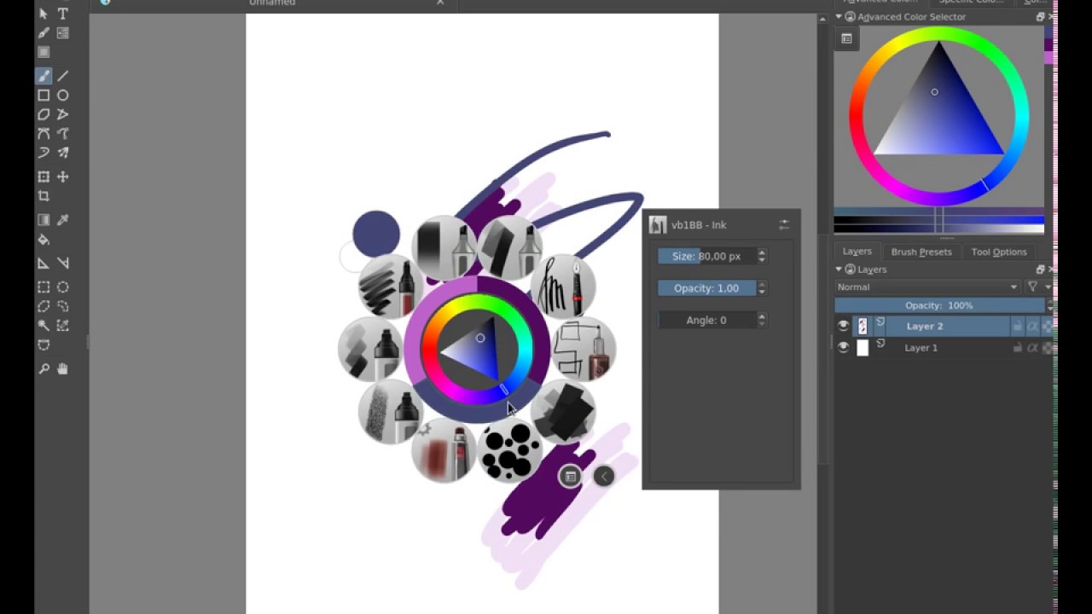Select the Elliptical Selection tool
The image size is (1092, 614).
(63, 287)
